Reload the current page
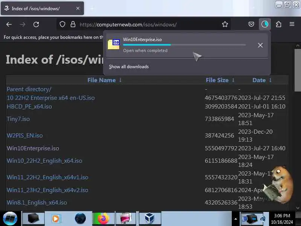The width and height of the screenshot is (301, 226). 36,24
